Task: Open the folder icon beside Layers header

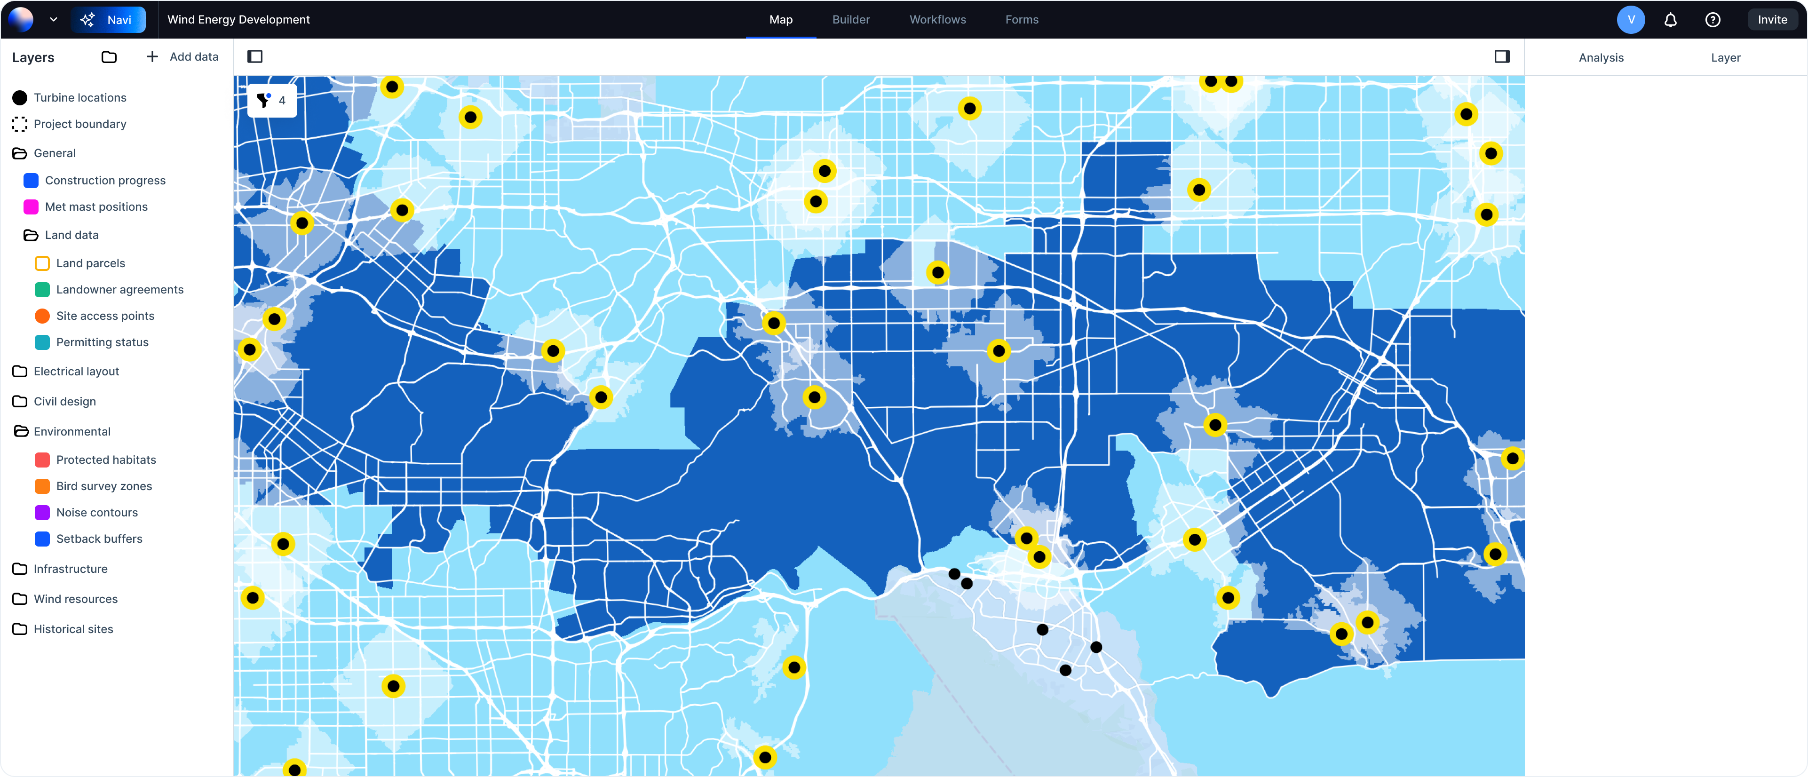Action: tap(109, 57)
